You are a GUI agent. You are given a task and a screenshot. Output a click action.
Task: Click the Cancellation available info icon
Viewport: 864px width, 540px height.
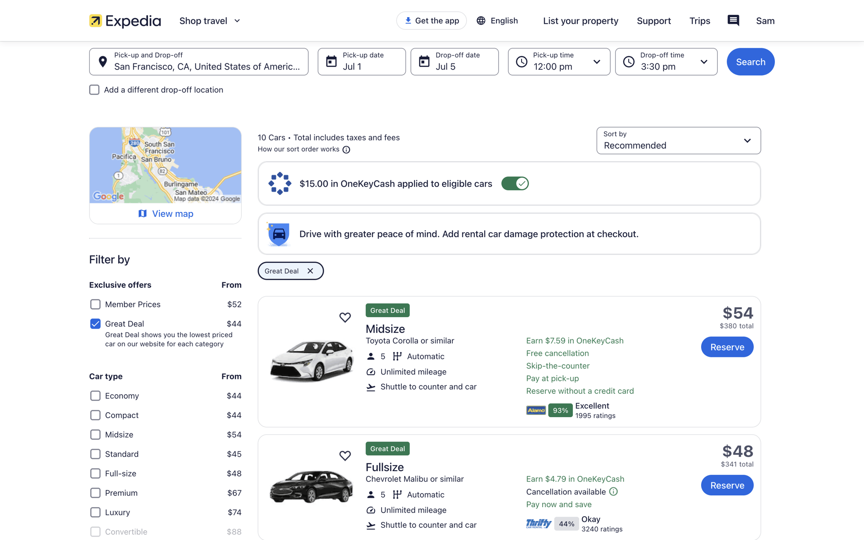pyautogui.click(x=613, y=491)
